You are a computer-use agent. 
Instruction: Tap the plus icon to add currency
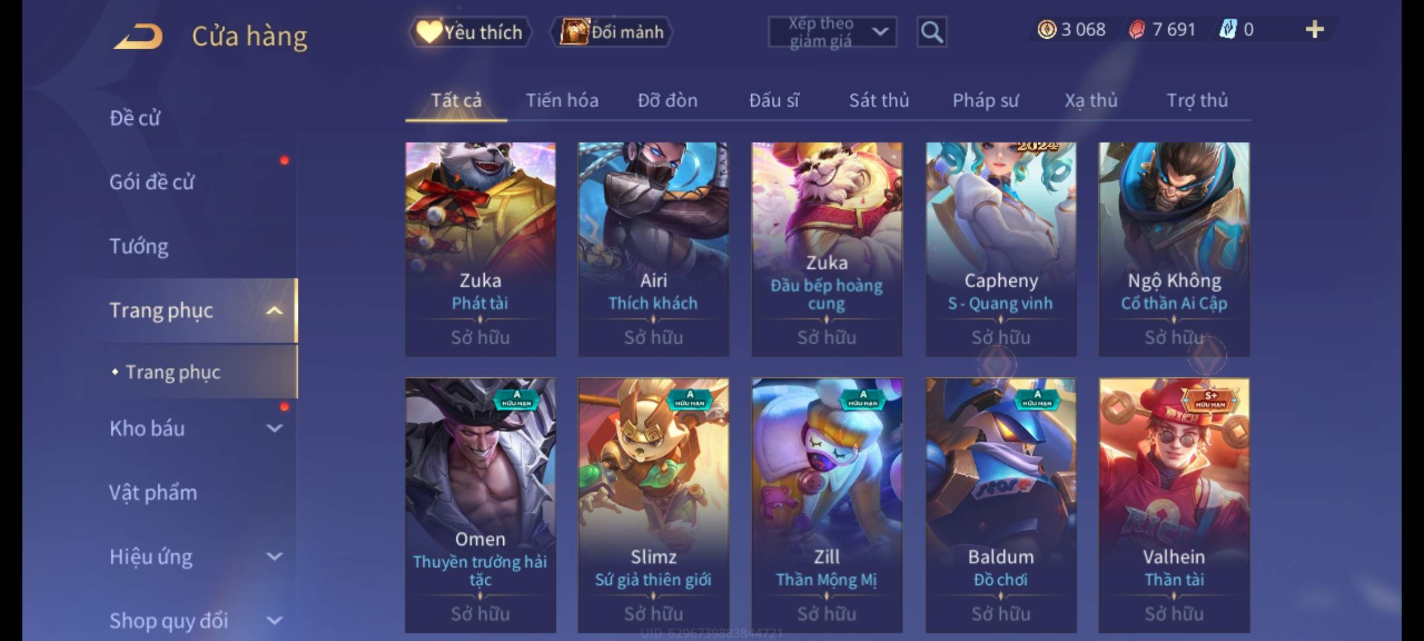click(x=1315, y=29)
